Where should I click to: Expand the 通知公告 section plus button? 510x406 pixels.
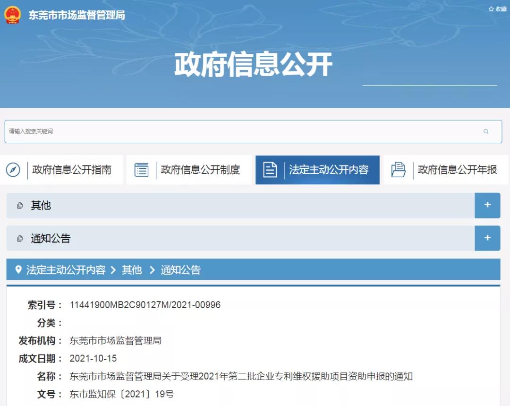(x=487, y=238)
